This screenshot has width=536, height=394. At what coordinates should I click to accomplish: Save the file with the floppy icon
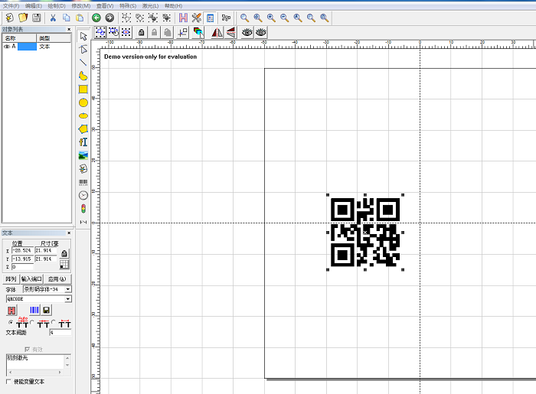(x=36, y=18)
